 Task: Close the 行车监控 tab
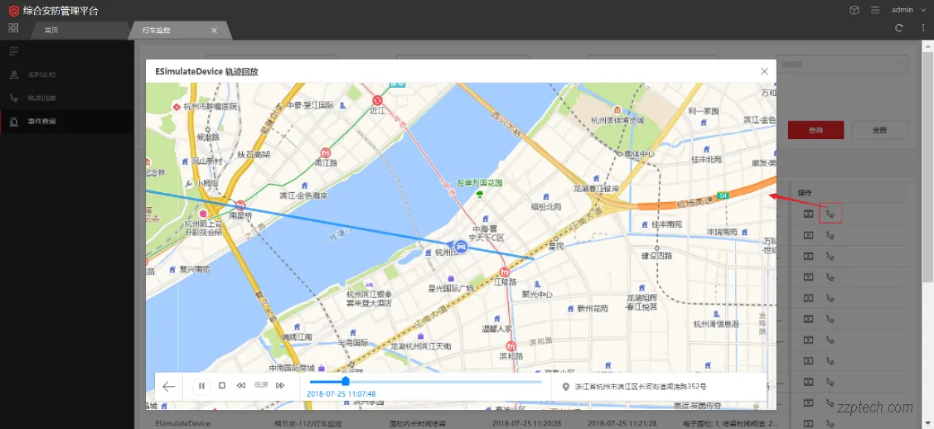pos(214,30)
